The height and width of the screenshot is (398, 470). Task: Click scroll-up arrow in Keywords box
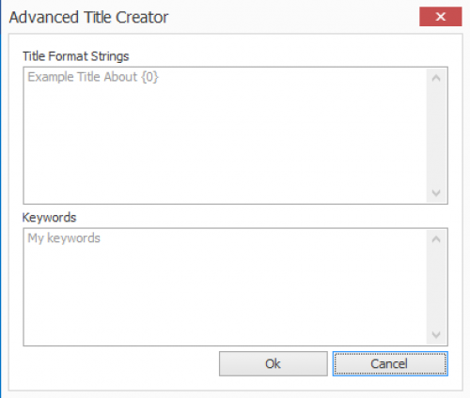tap(436, 239)
